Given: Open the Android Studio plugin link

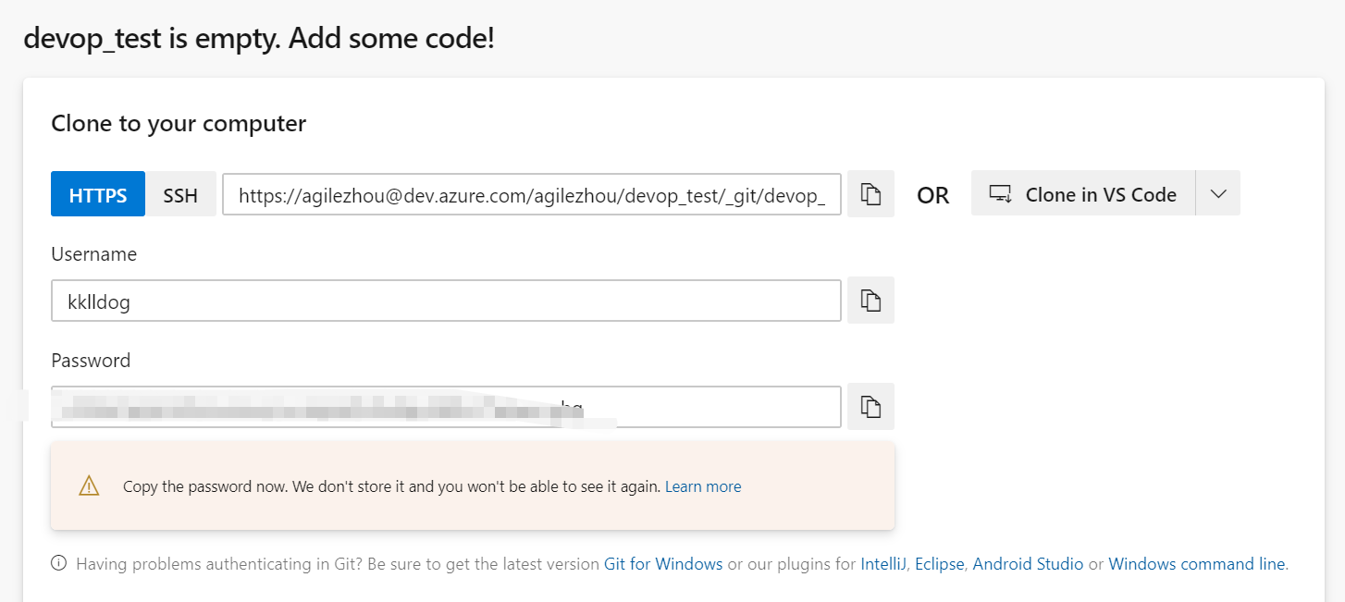Looking at the screenshot, I should point(1028,563).
